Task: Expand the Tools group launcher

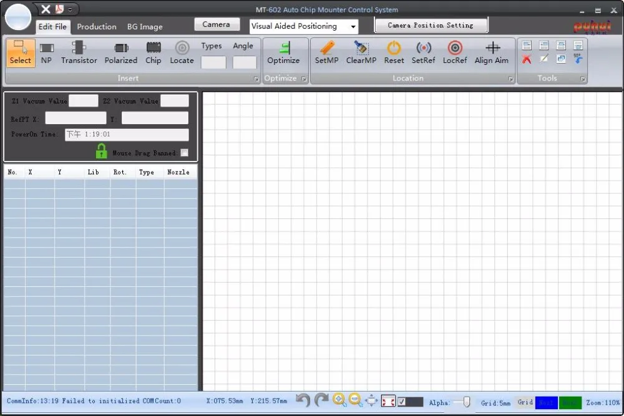Action: coord(583,79)
